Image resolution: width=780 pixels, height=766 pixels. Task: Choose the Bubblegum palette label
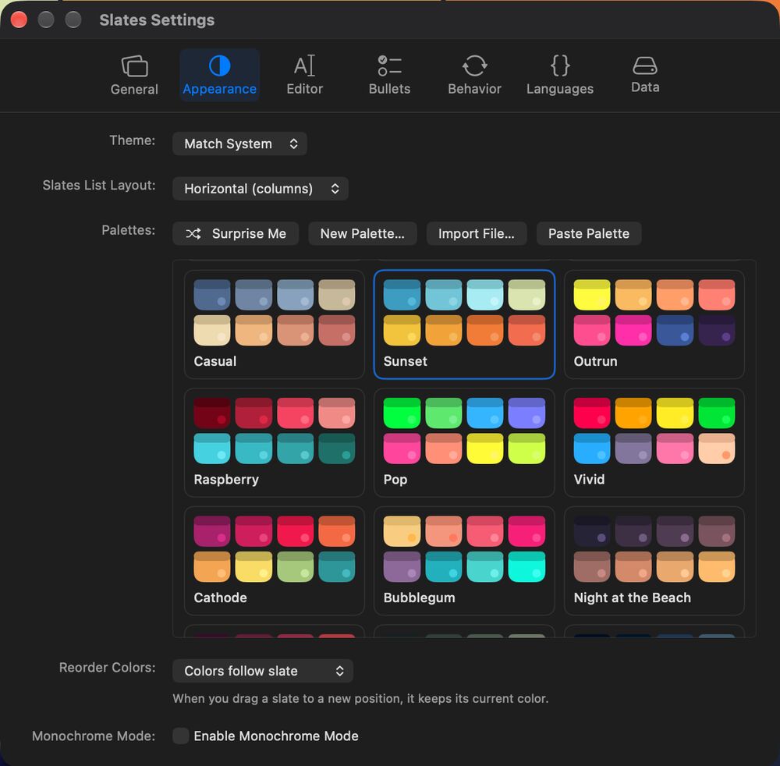pos(420,598)
